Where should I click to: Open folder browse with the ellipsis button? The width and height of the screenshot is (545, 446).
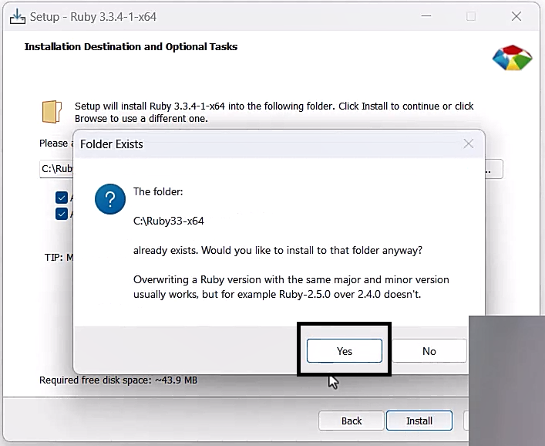point(493,169)
